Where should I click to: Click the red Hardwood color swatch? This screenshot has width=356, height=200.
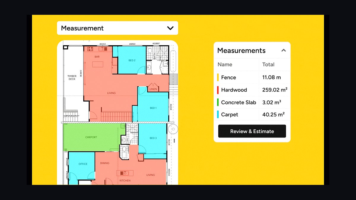[218, 90]
